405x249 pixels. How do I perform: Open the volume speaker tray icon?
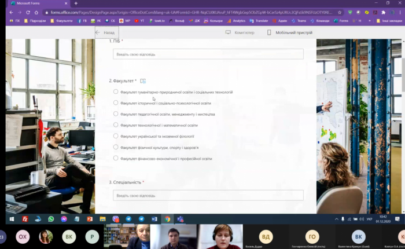pos(362,219)
